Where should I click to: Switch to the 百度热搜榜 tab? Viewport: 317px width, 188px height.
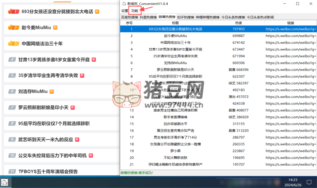pos(129,17)
